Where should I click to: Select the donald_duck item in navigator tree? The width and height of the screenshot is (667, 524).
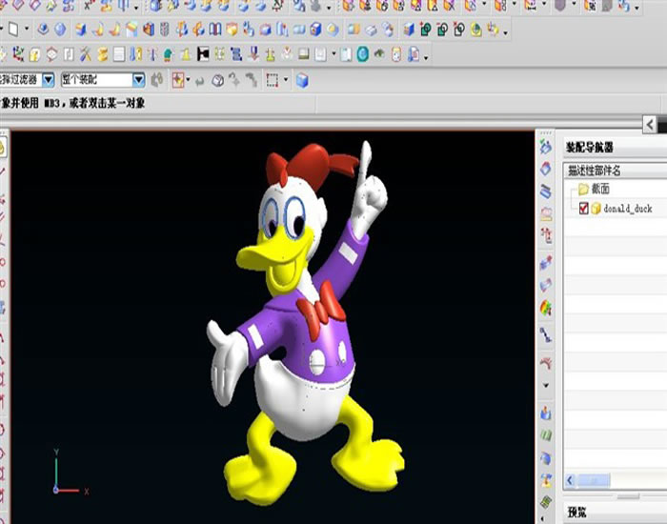coord(627,208)
